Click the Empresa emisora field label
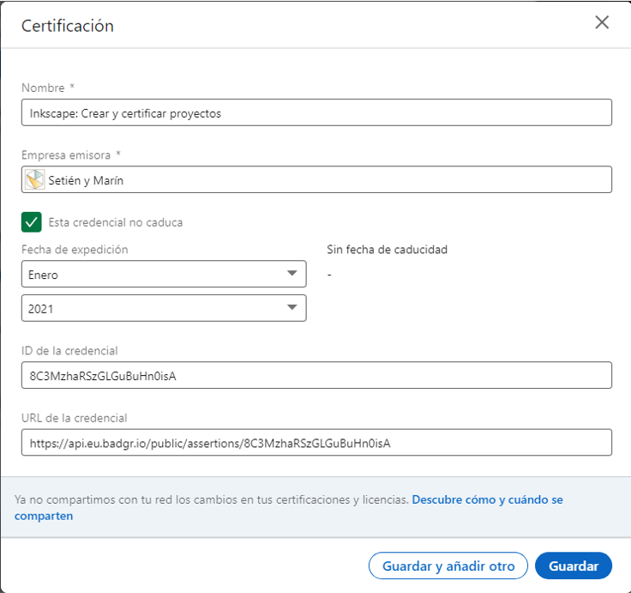Image resolution: width=631 pixels, height=593 pixels. click(66, 155)
